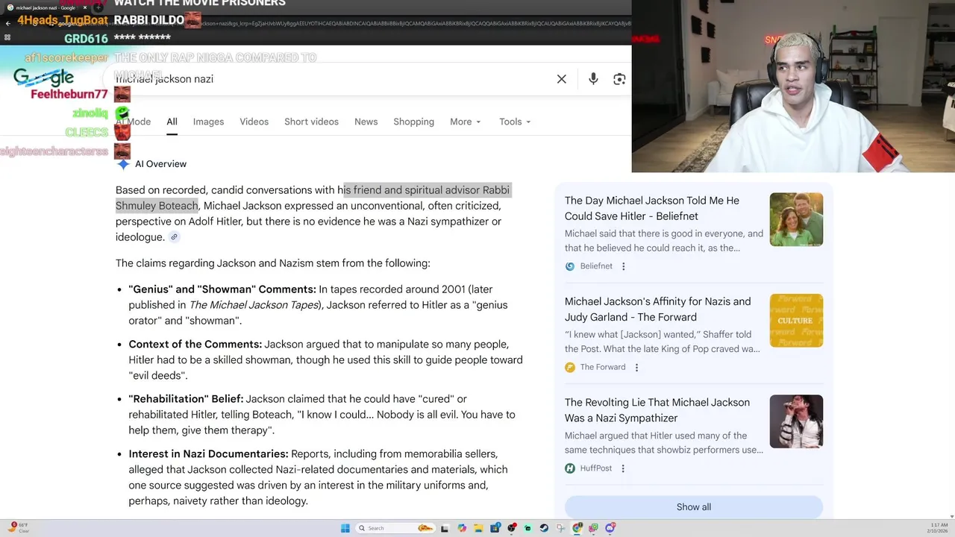955x537 pixels.
Task: Open Discord from the taskbar
Action: coord(610,528)
